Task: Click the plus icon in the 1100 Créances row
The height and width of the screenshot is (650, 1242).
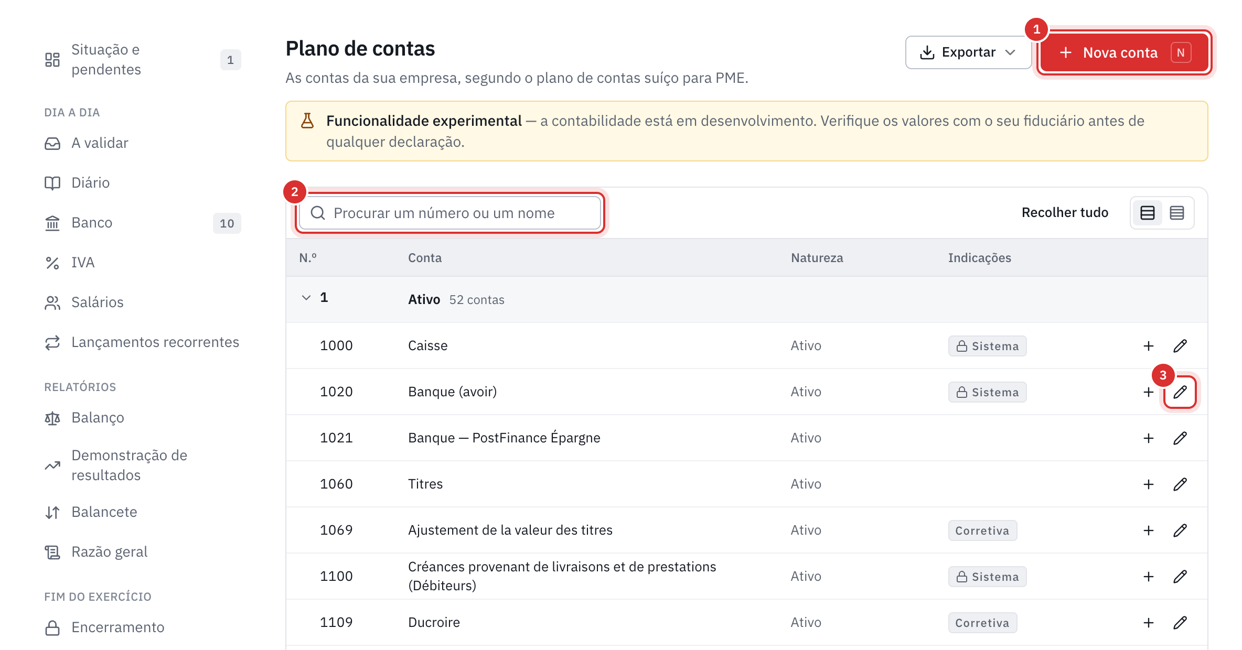Action: (x=1149, y=577)
